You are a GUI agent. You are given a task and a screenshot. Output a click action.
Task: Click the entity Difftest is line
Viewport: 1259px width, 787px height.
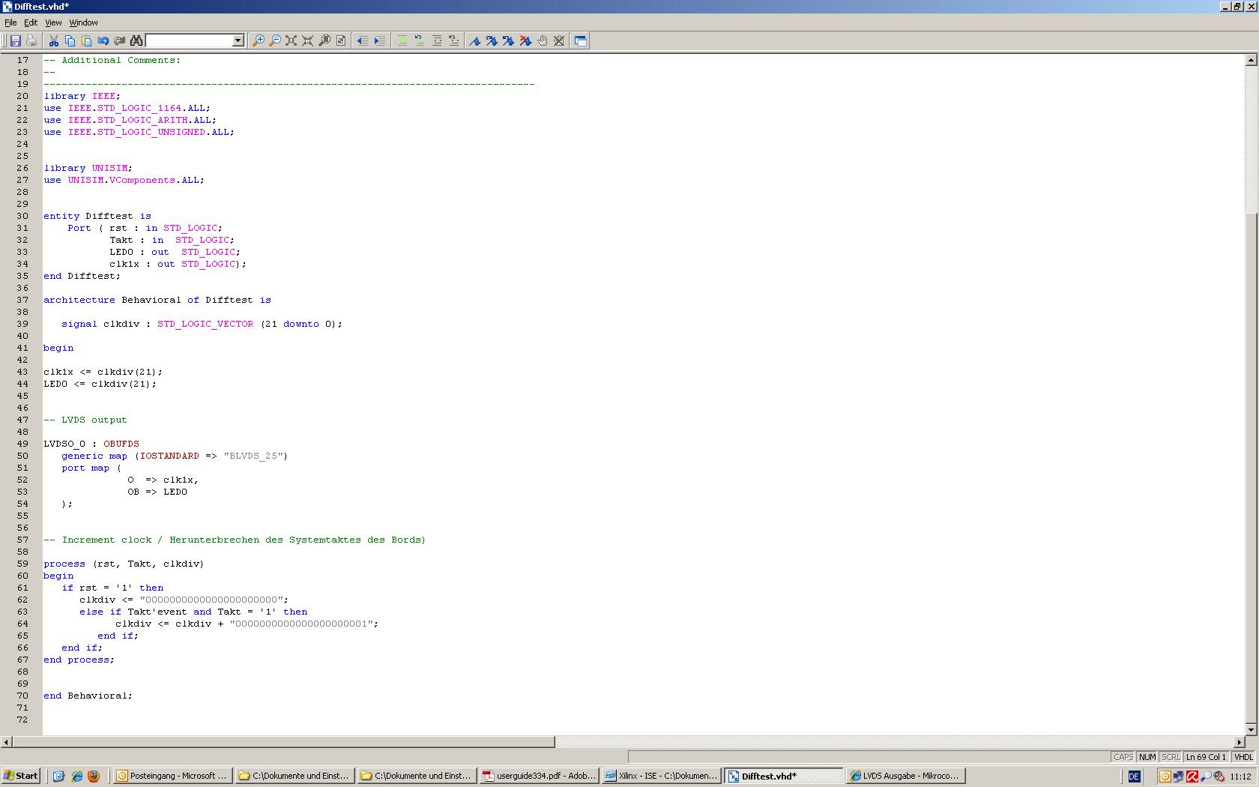tap(97, 216)
